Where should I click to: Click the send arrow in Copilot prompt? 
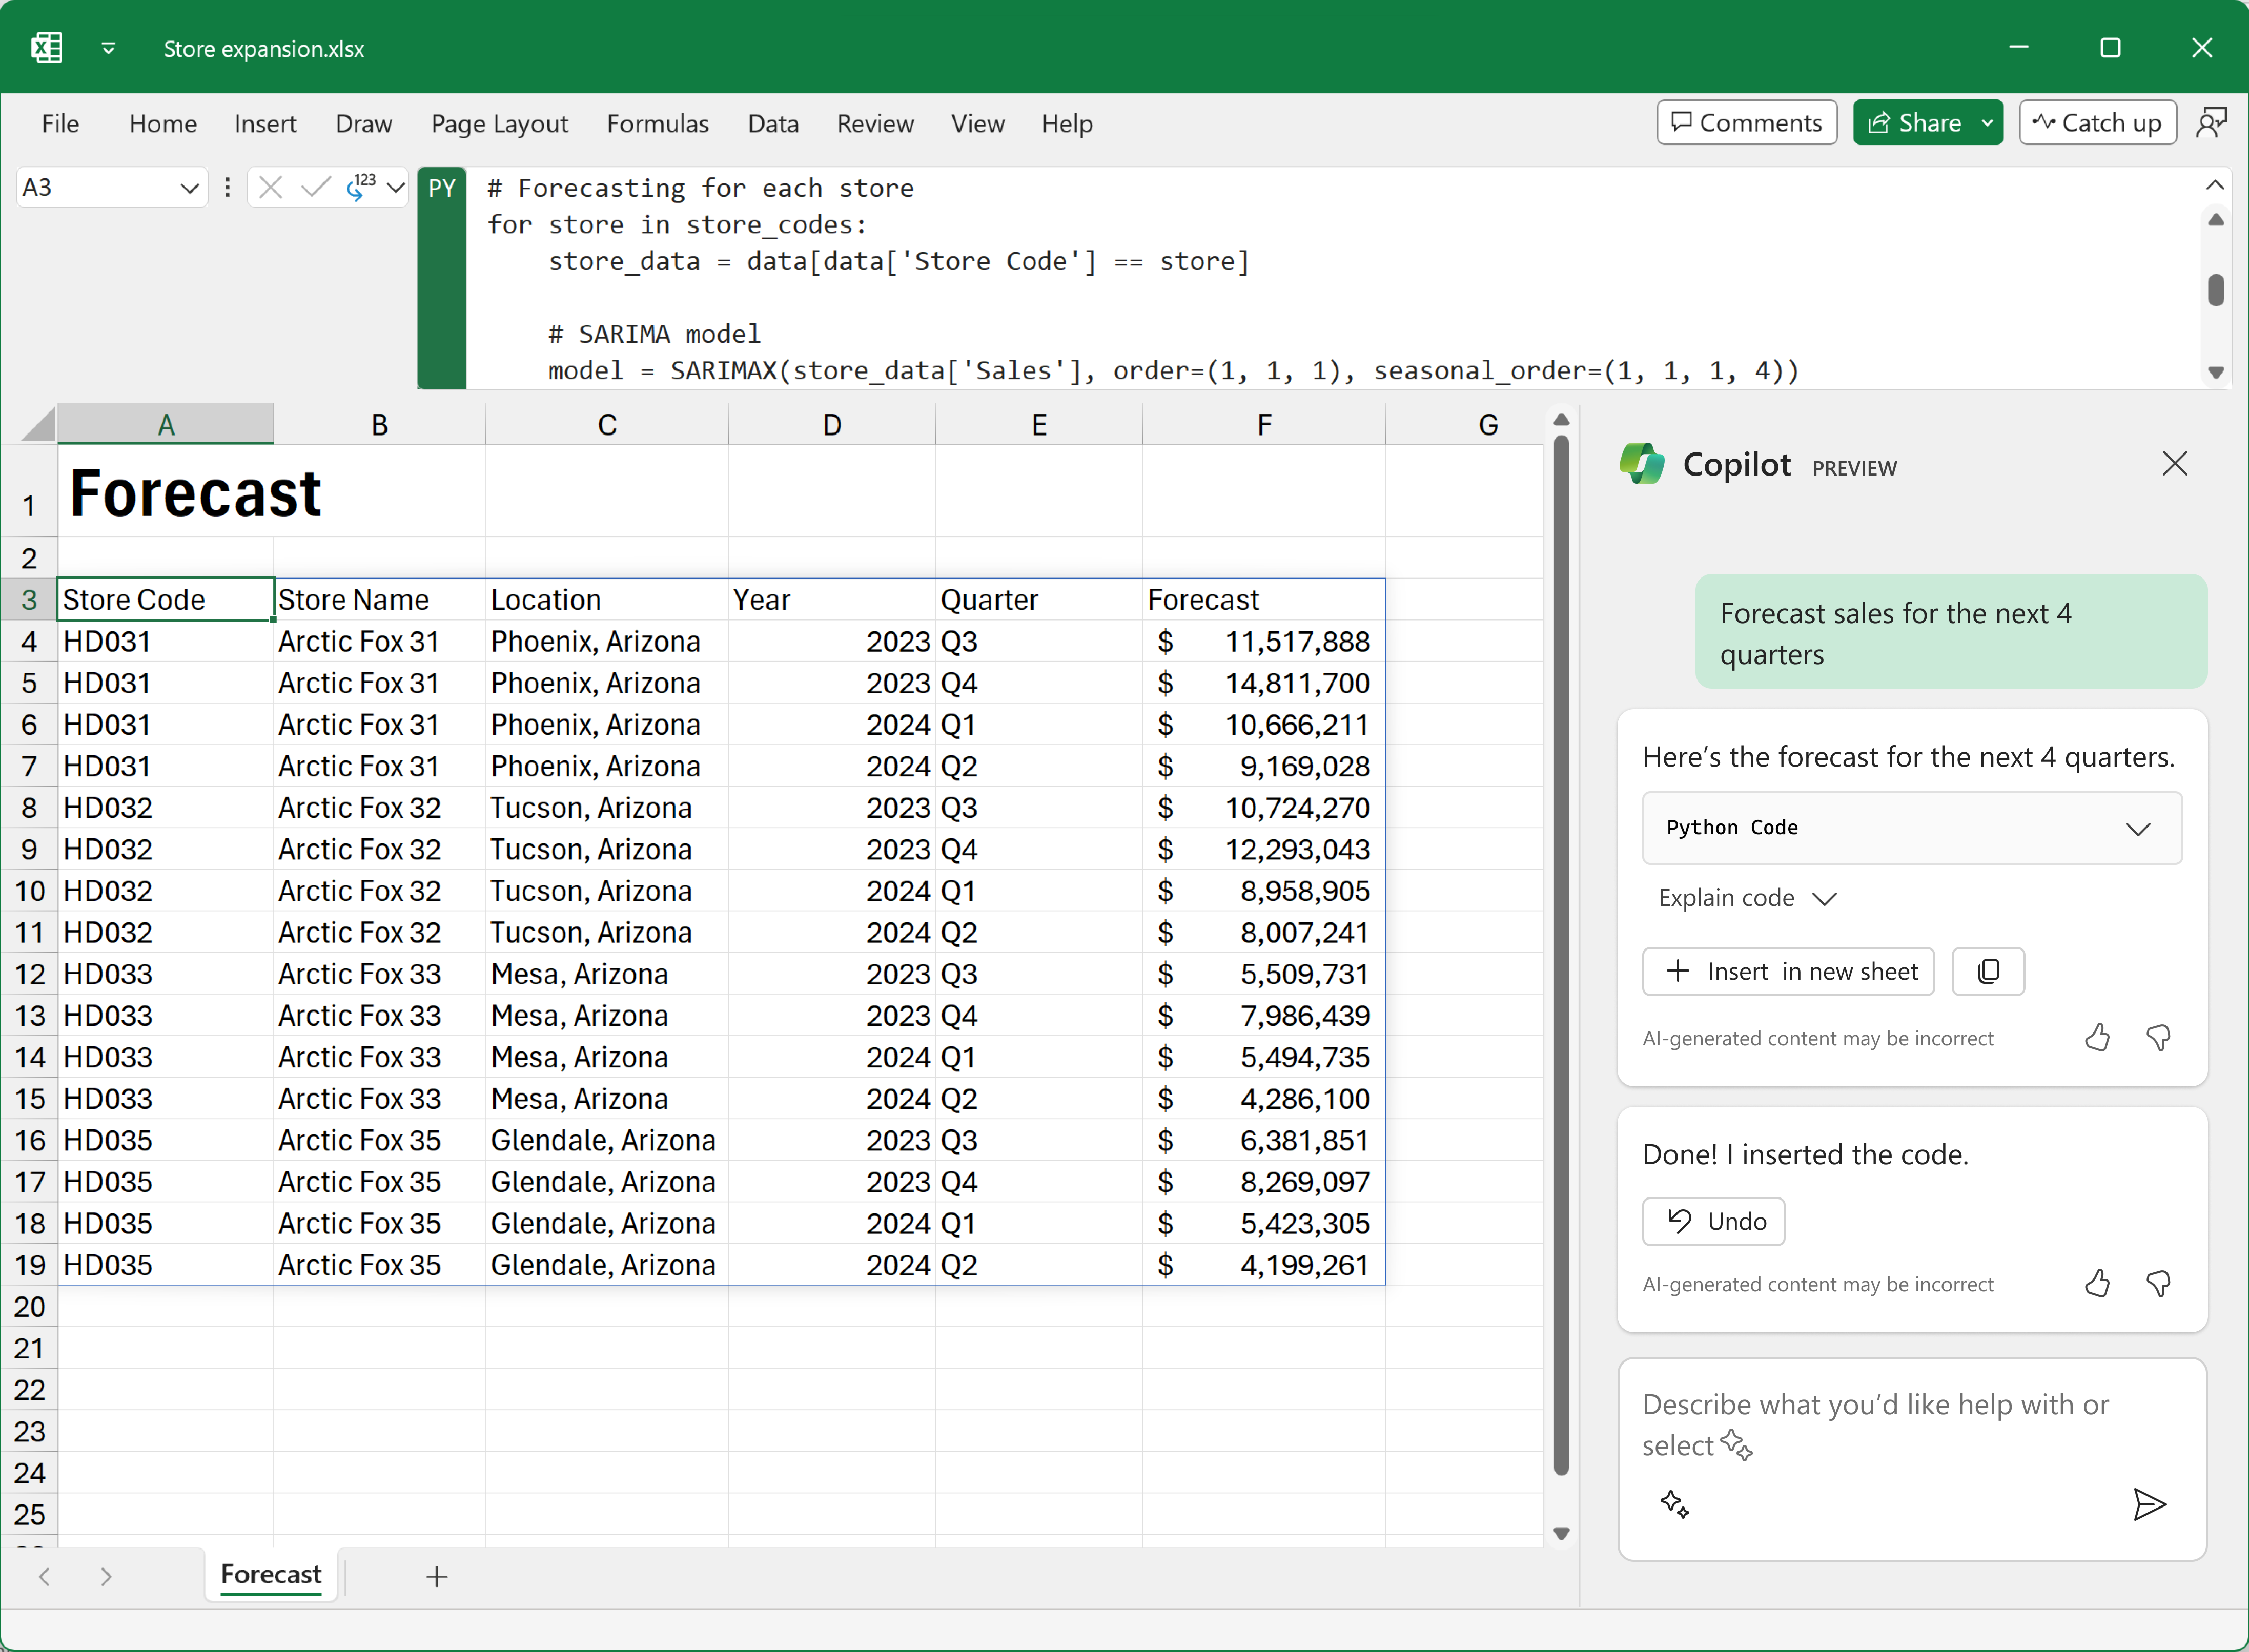point(2148,1504)
